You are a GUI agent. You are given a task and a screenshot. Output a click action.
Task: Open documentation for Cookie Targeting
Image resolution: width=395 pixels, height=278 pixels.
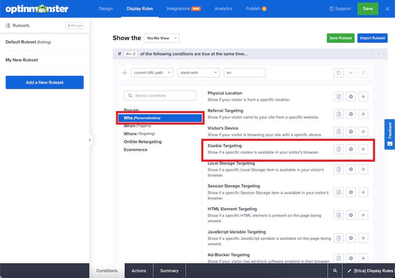(x=339, y=149)
